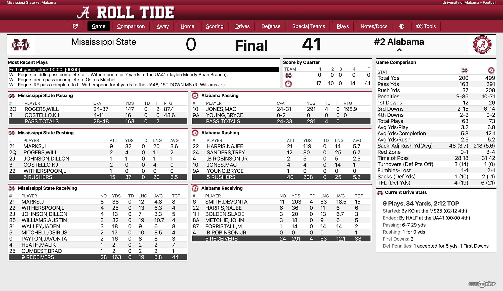Open the Tools gear menu
The height and width of the screenshot is (291, 503).
426,26
